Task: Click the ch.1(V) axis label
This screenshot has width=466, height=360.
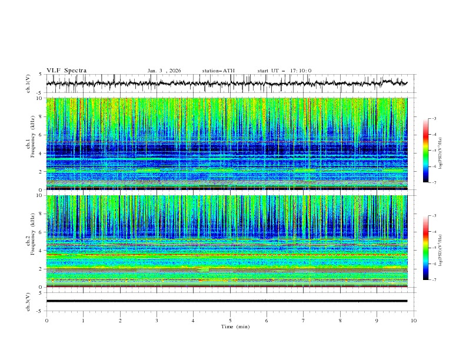Action: point(29,84)
